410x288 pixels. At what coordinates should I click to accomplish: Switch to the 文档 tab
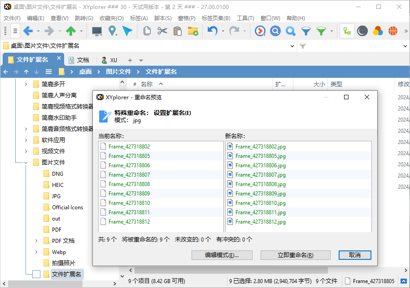79,60
